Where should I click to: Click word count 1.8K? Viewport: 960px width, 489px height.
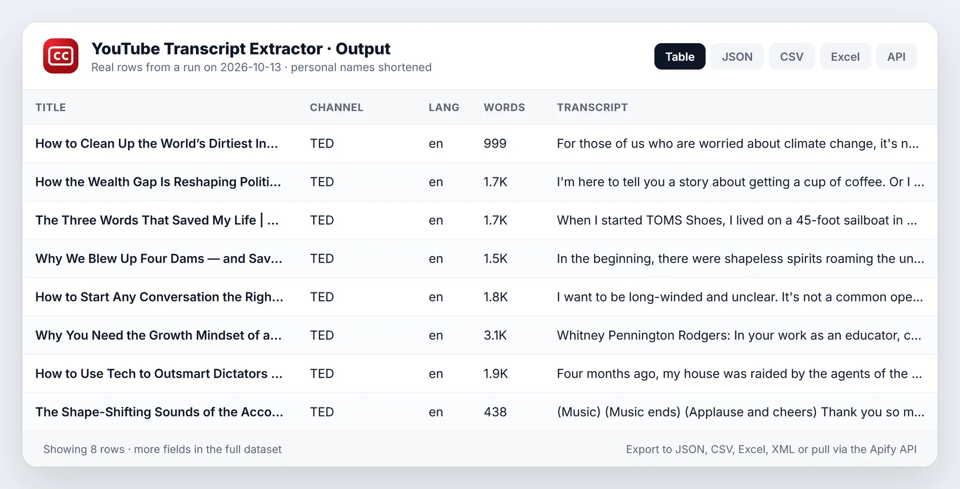tap(495, 297)
